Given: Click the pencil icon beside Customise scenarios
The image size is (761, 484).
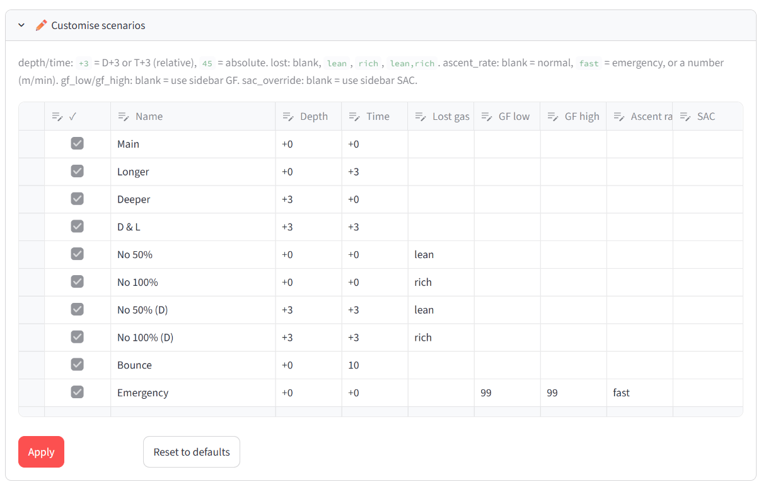Looking at the screenshot, I should [41, 25].
